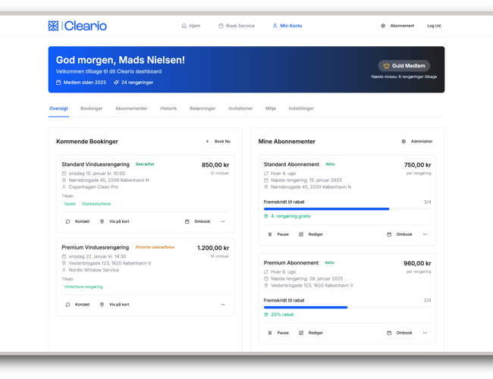
Task: Click Rediger on Standard Abonnement
Action: 311,234
